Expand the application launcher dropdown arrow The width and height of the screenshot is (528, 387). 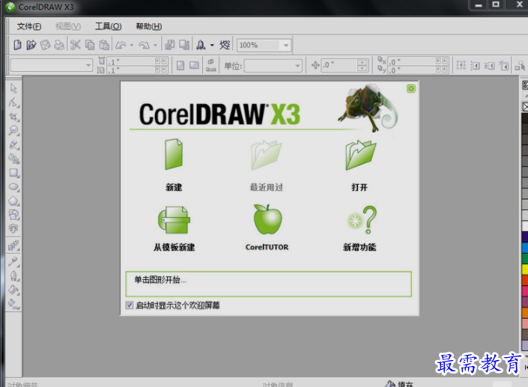[x=212, y=45]
